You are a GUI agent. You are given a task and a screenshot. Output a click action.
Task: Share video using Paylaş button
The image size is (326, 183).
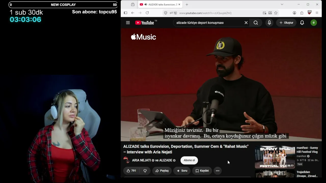(162, 171)
